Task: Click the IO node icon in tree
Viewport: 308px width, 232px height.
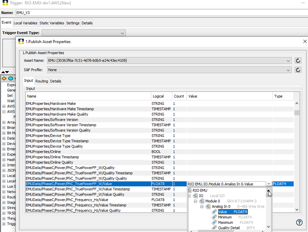Action: tap(195, 196)
